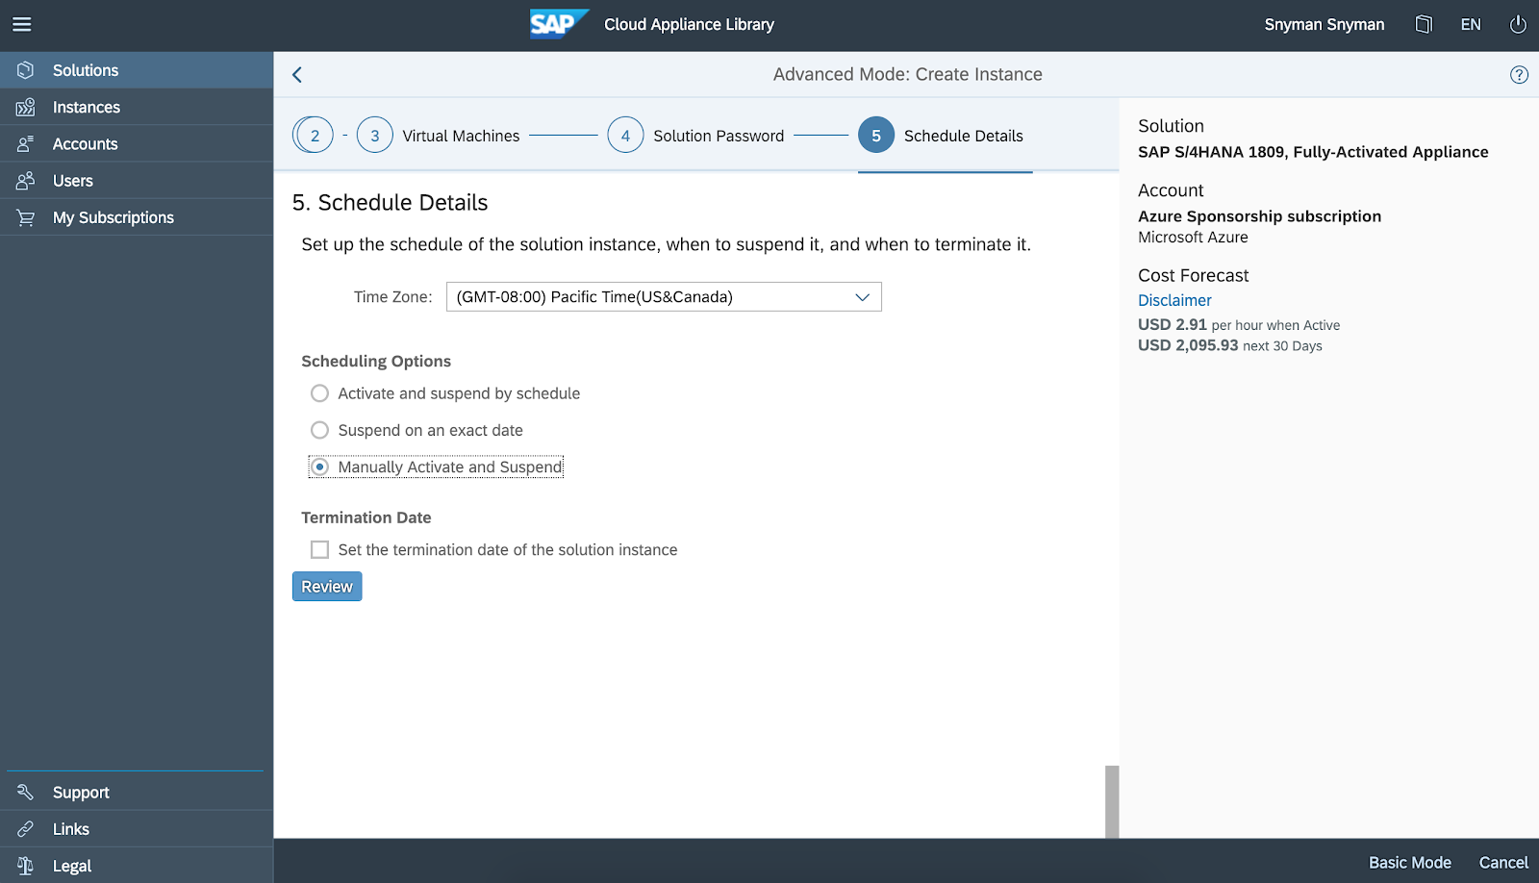Open the Time Zone dropdown
The width and height of the screenshot is (1539, 883).
664,297
